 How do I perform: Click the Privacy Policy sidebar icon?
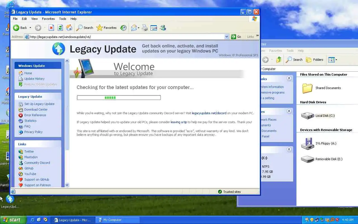pyautogui.click(x=21, y=132)
